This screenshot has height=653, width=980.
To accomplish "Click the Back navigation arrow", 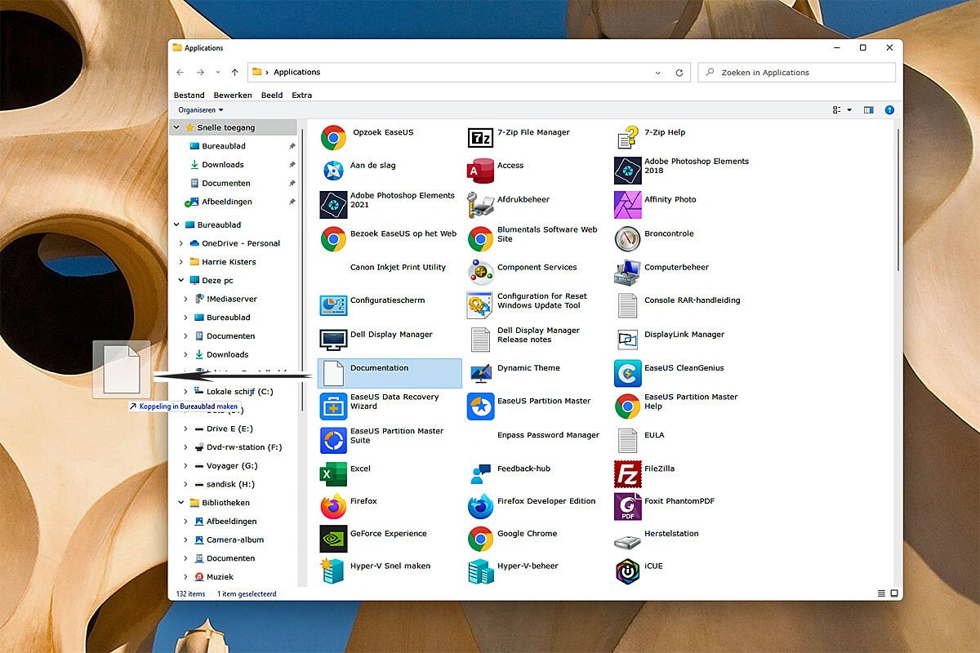I will click(180, 73).
